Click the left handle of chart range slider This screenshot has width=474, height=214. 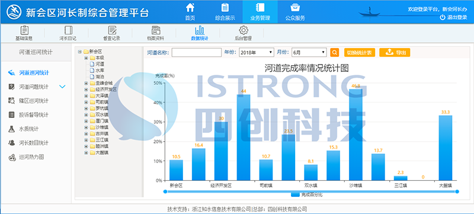pyautogui.click(x=165, y=191)
